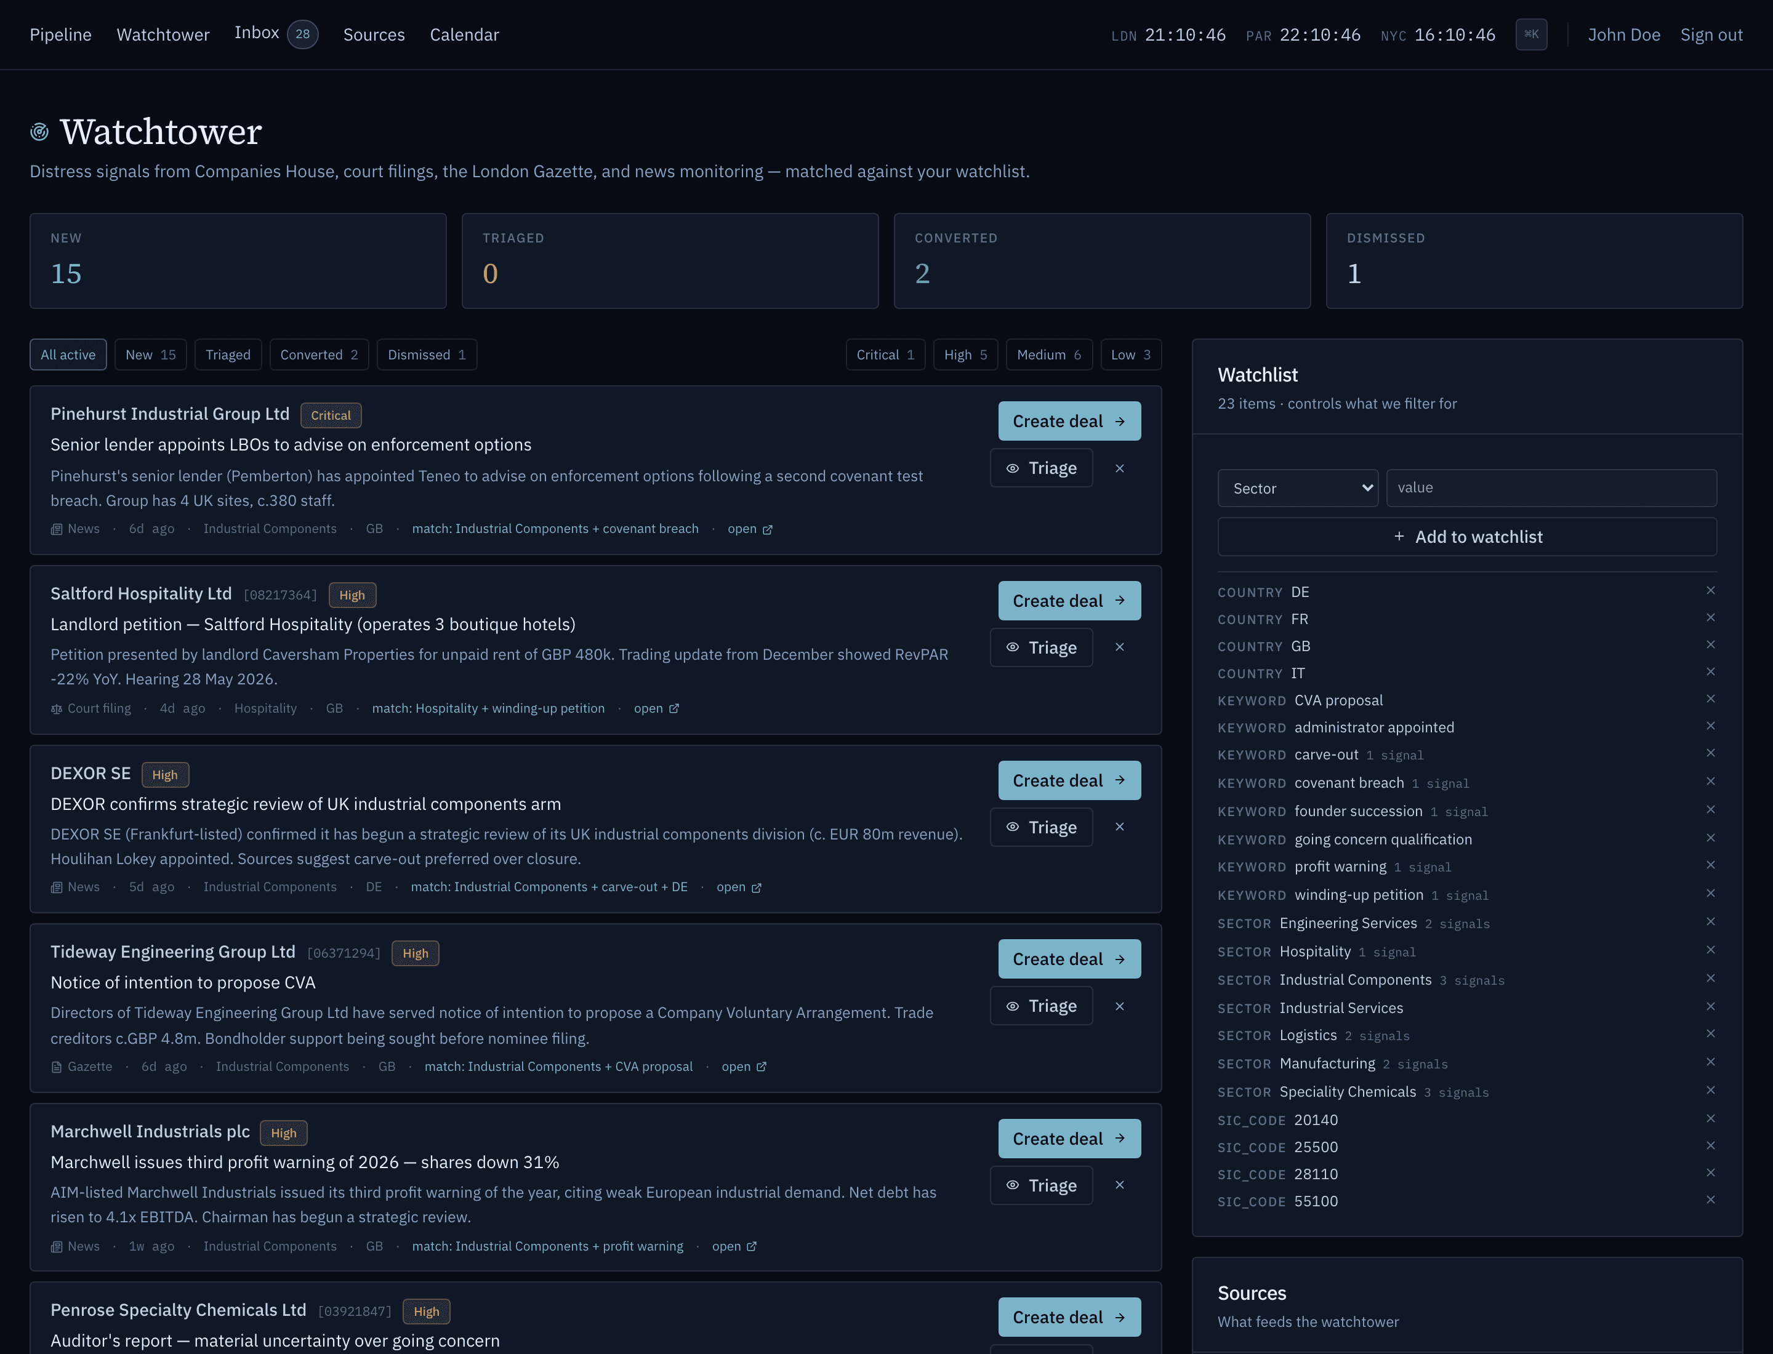Remove keyword administrator appointed from watchlist
The image size is (1773, 1354).
tap(1710, 726)
